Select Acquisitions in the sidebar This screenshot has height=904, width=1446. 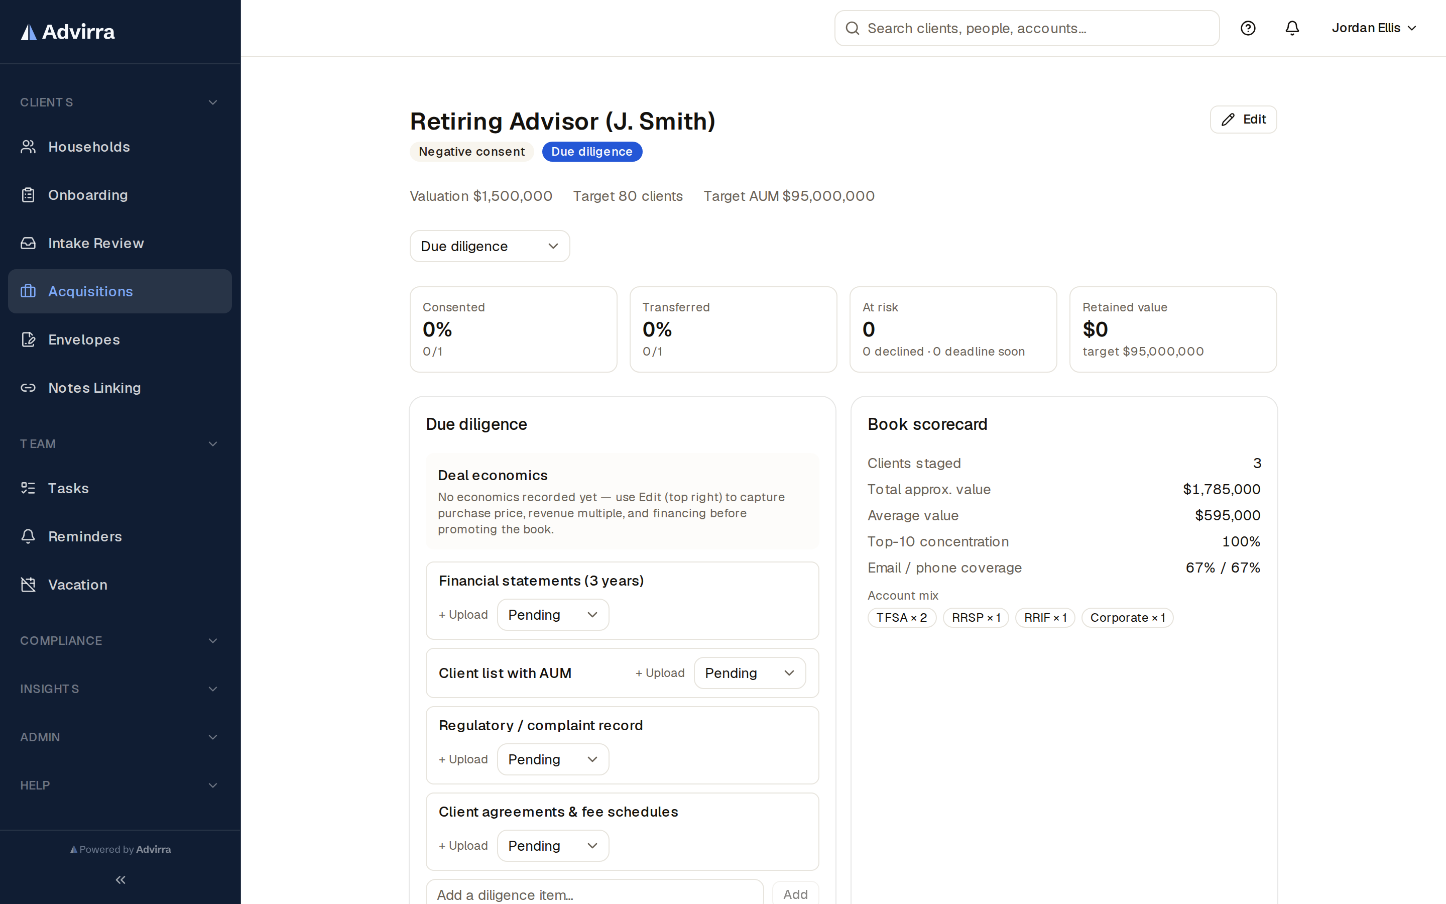120,291
